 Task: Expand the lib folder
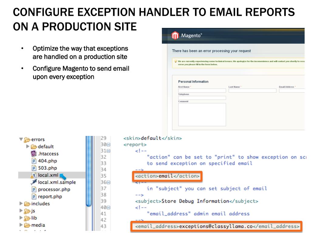21,218
